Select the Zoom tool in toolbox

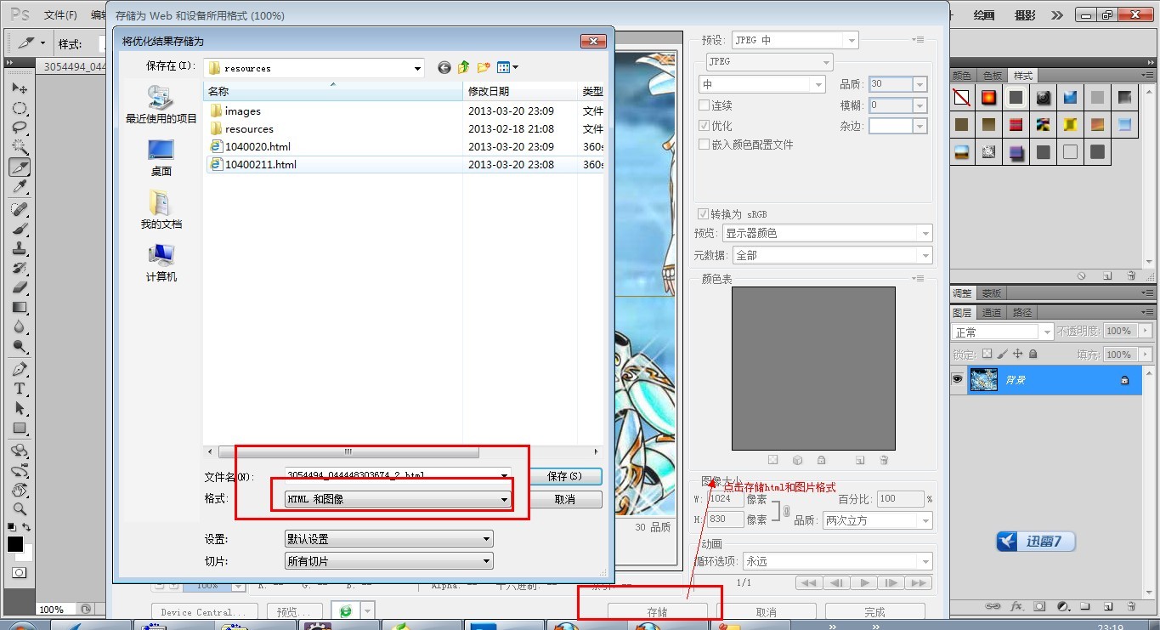point(20,509)
